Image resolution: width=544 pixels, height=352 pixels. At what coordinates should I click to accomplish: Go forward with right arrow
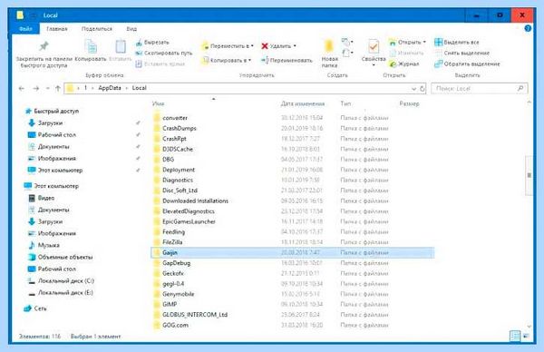pyautogui.click(x=36, y=89)
